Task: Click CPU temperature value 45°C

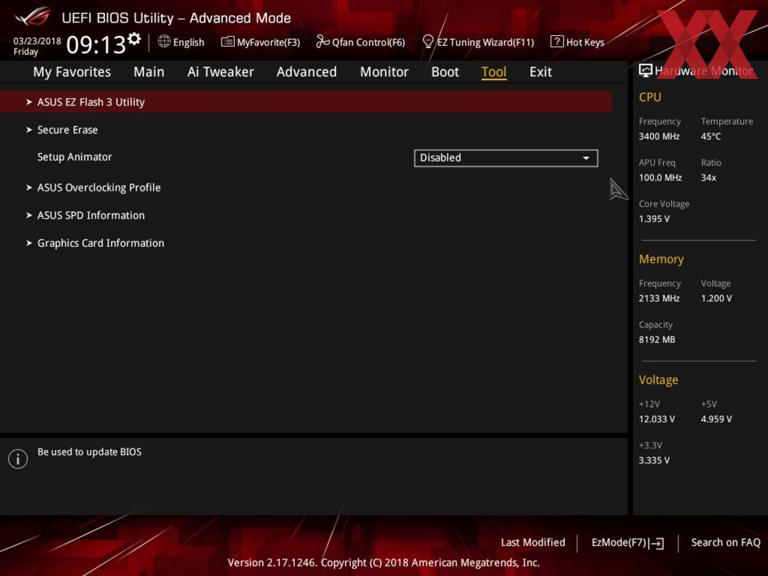Action: coord(711,136)
